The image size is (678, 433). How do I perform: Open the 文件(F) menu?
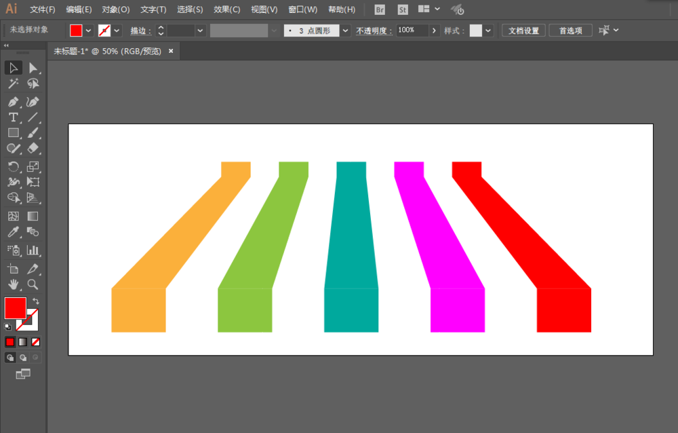[42, 10]
